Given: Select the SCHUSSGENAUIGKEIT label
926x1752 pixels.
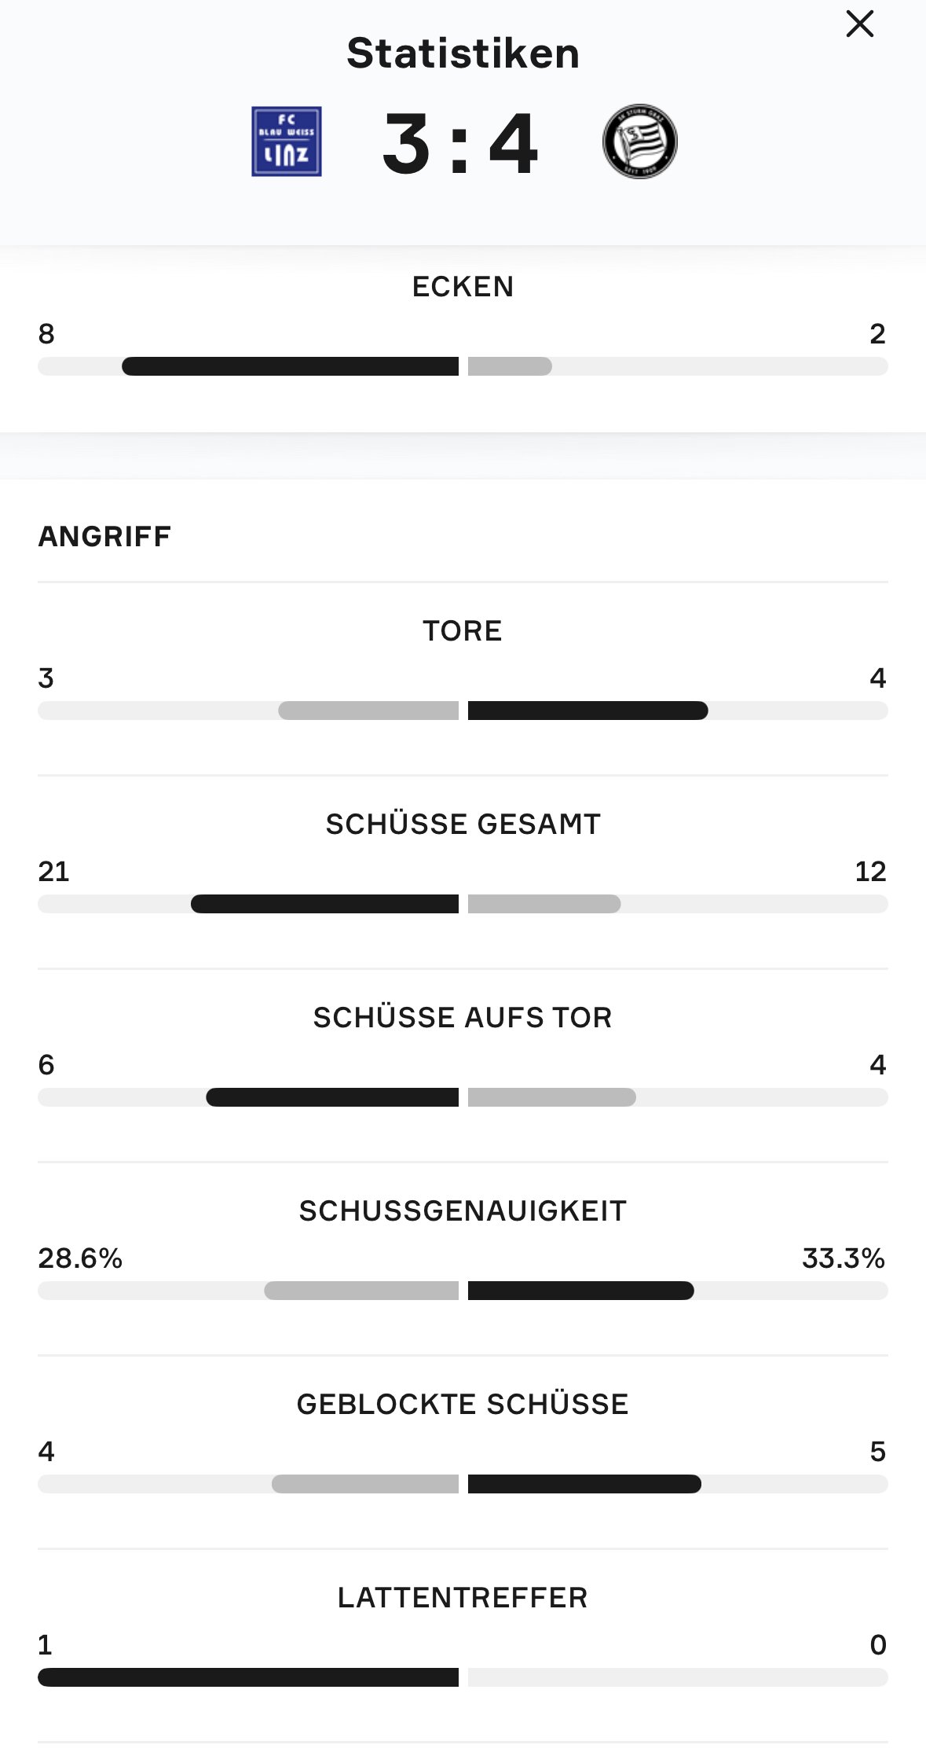Looking at the screenshot, I should pyautogui.click(x=463, y=1211).
